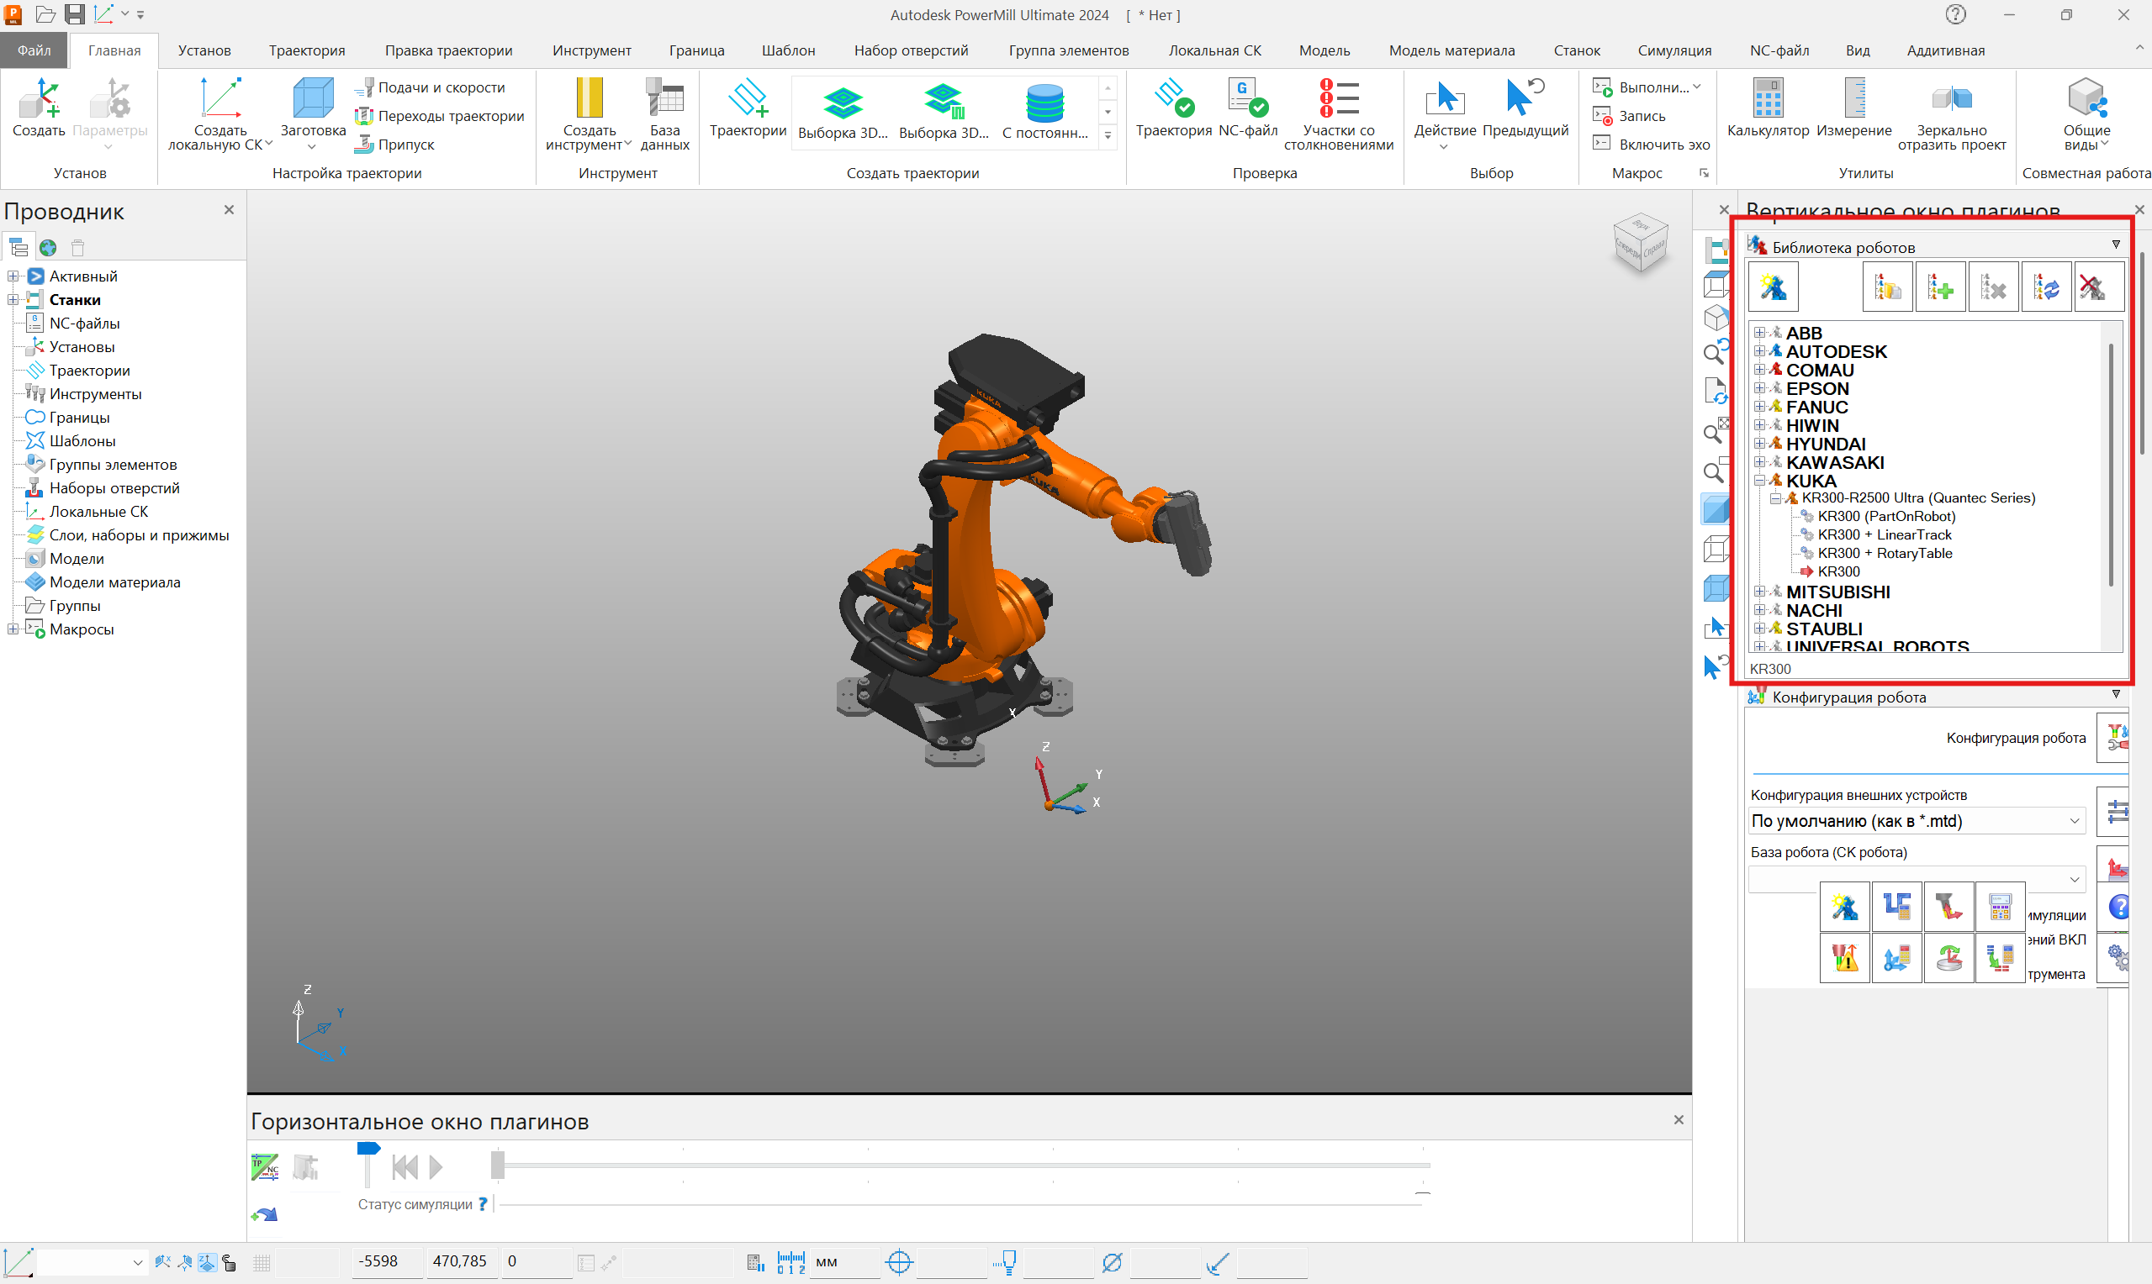Click the Предыдущий selection icon

[x=1525, y=108]
